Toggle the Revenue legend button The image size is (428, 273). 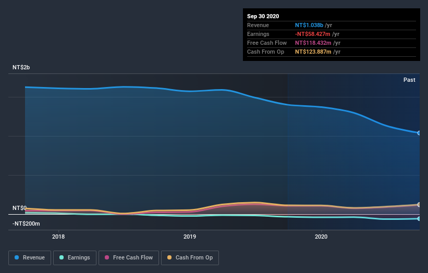[30, 258]
